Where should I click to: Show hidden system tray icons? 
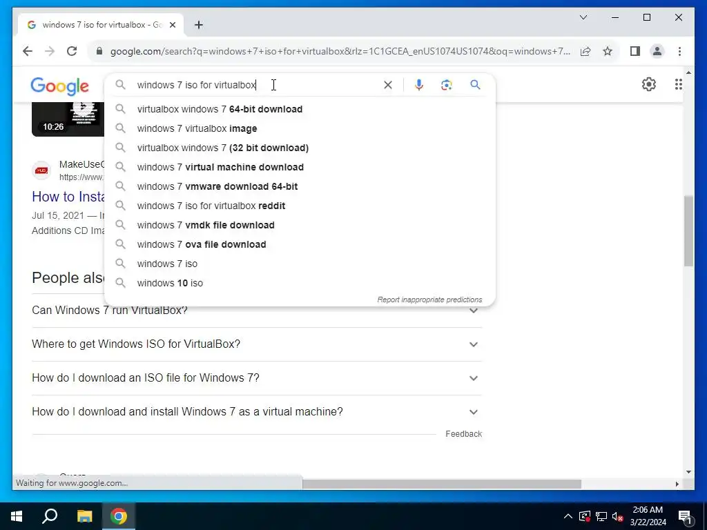(568, 516)
